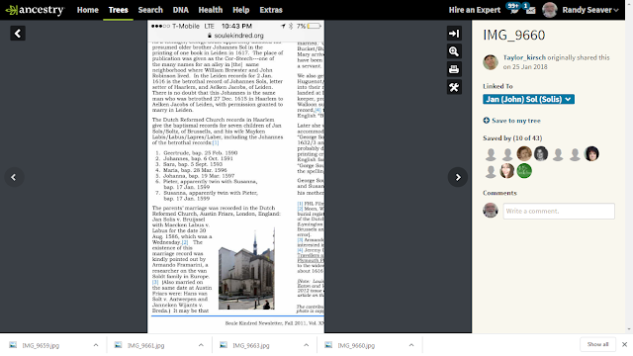Click the soulekindred.org address text
The height and width of the screenshot is (356, 633).
[x=238, y=36]
